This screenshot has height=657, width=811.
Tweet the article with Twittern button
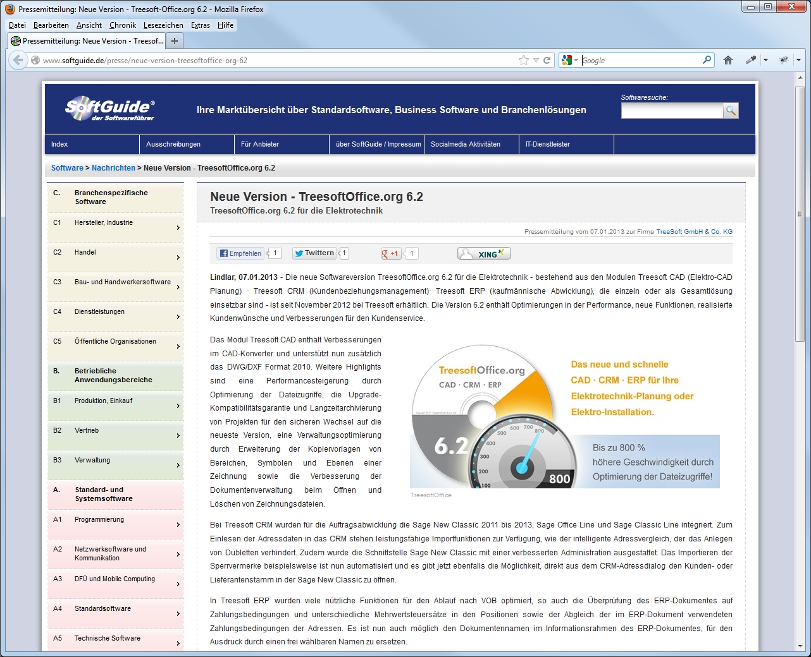pos(314,253)
